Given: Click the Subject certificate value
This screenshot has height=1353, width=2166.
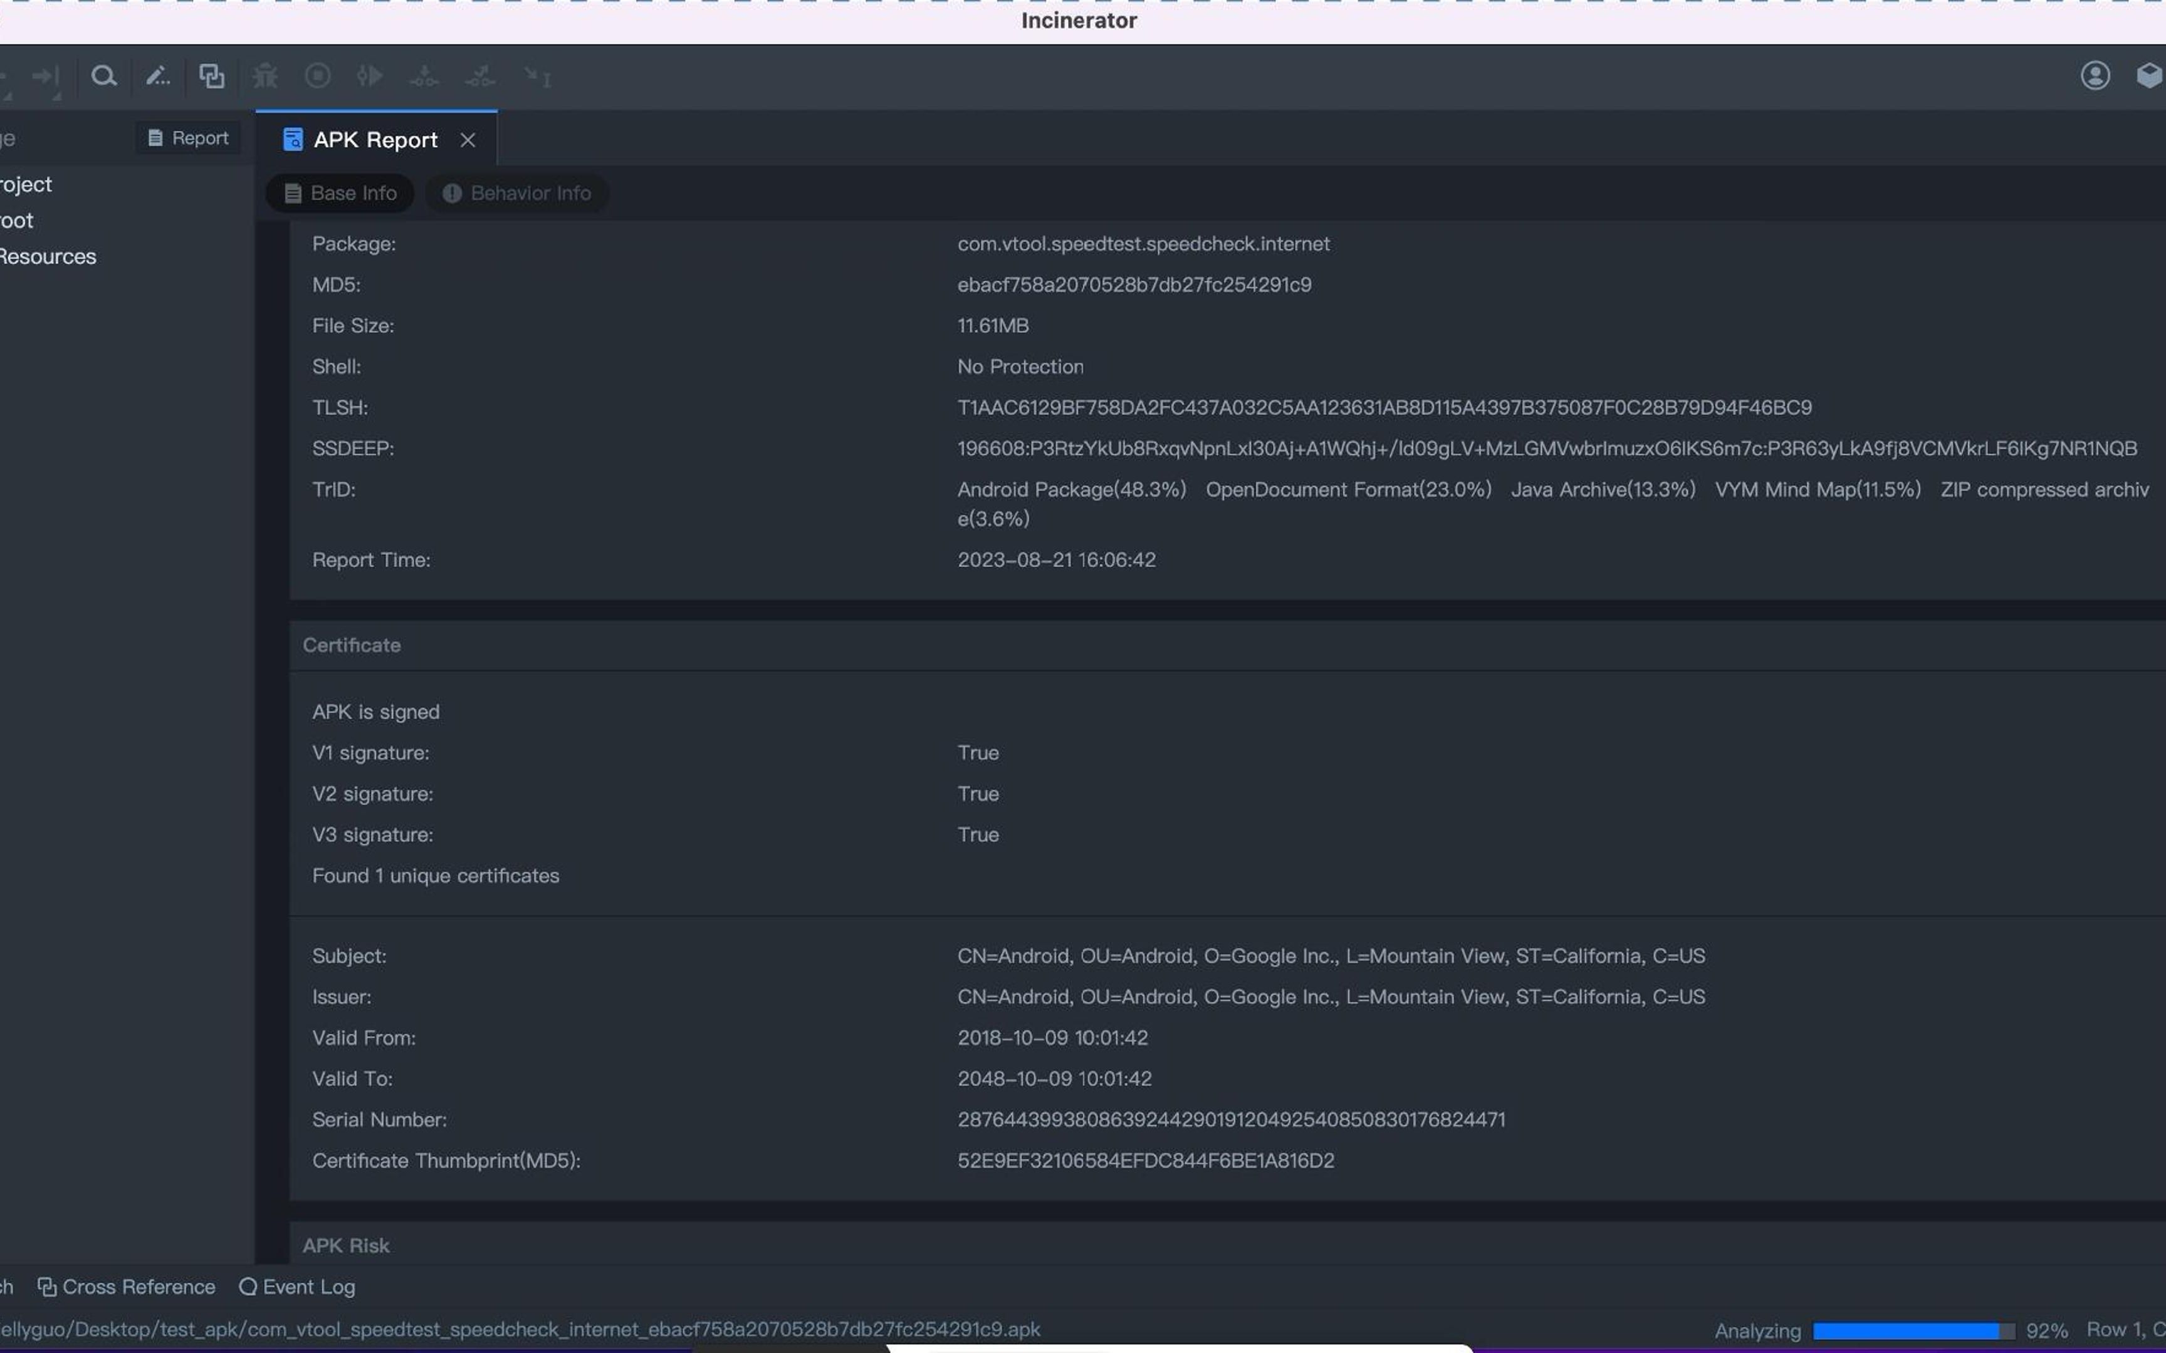Looking at the screenshot, I should pos(1331,956).
